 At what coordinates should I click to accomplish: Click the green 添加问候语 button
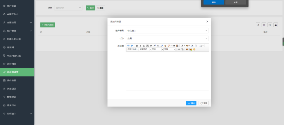47,25
